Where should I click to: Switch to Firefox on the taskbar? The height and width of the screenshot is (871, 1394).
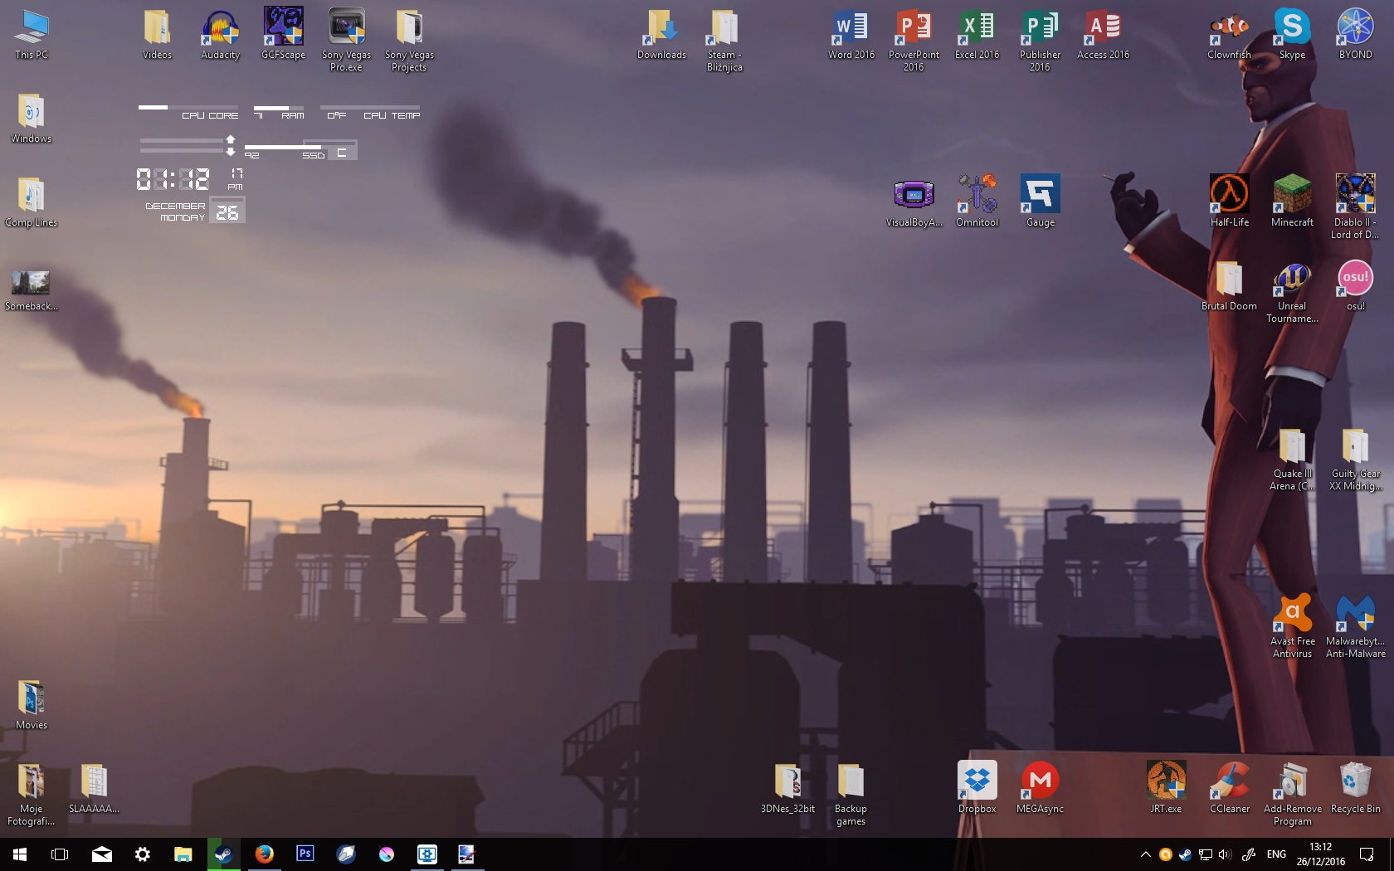264,854
